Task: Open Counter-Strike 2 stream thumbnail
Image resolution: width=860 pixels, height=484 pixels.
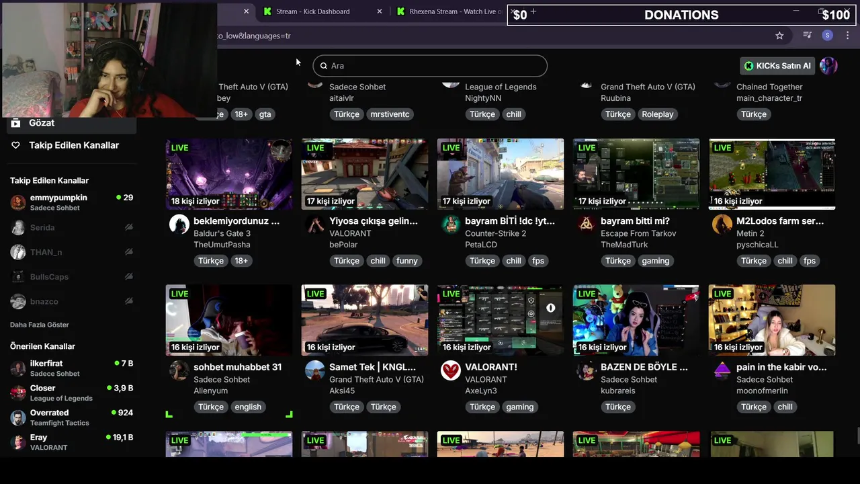Action: tap(501, 174)
